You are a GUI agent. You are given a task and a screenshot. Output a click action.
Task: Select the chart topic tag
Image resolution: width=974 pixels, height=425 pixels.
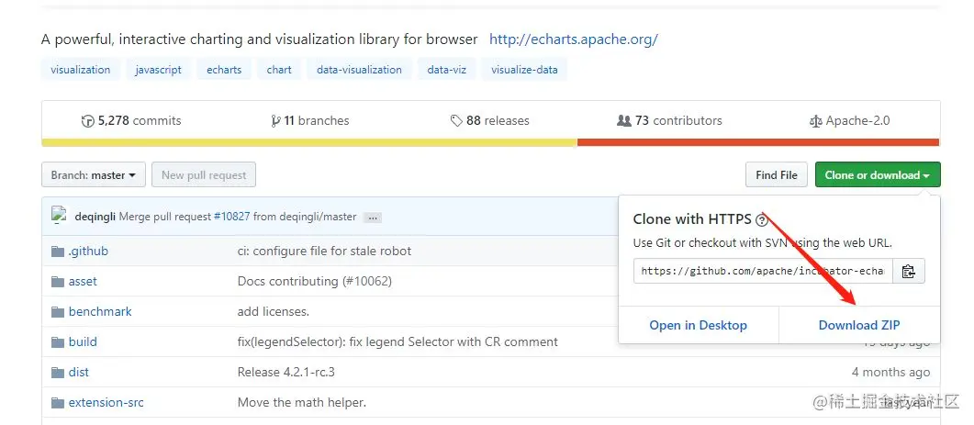279,70
